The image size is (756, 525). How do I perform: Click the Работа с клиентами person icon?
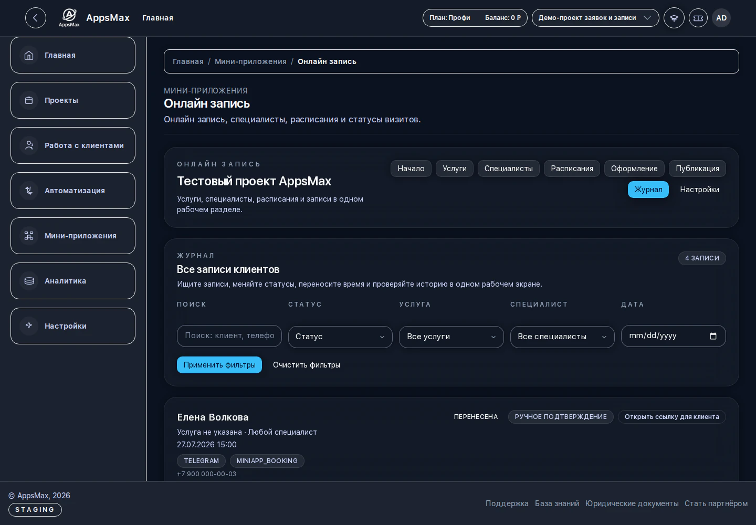29,145
